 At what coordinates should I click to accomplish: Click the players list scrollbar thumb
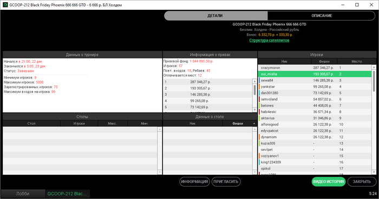[x=374, y=81]
